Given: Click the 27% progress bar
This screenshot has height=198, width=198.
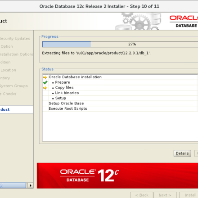Looking at the screenshot, I should 120,44.
